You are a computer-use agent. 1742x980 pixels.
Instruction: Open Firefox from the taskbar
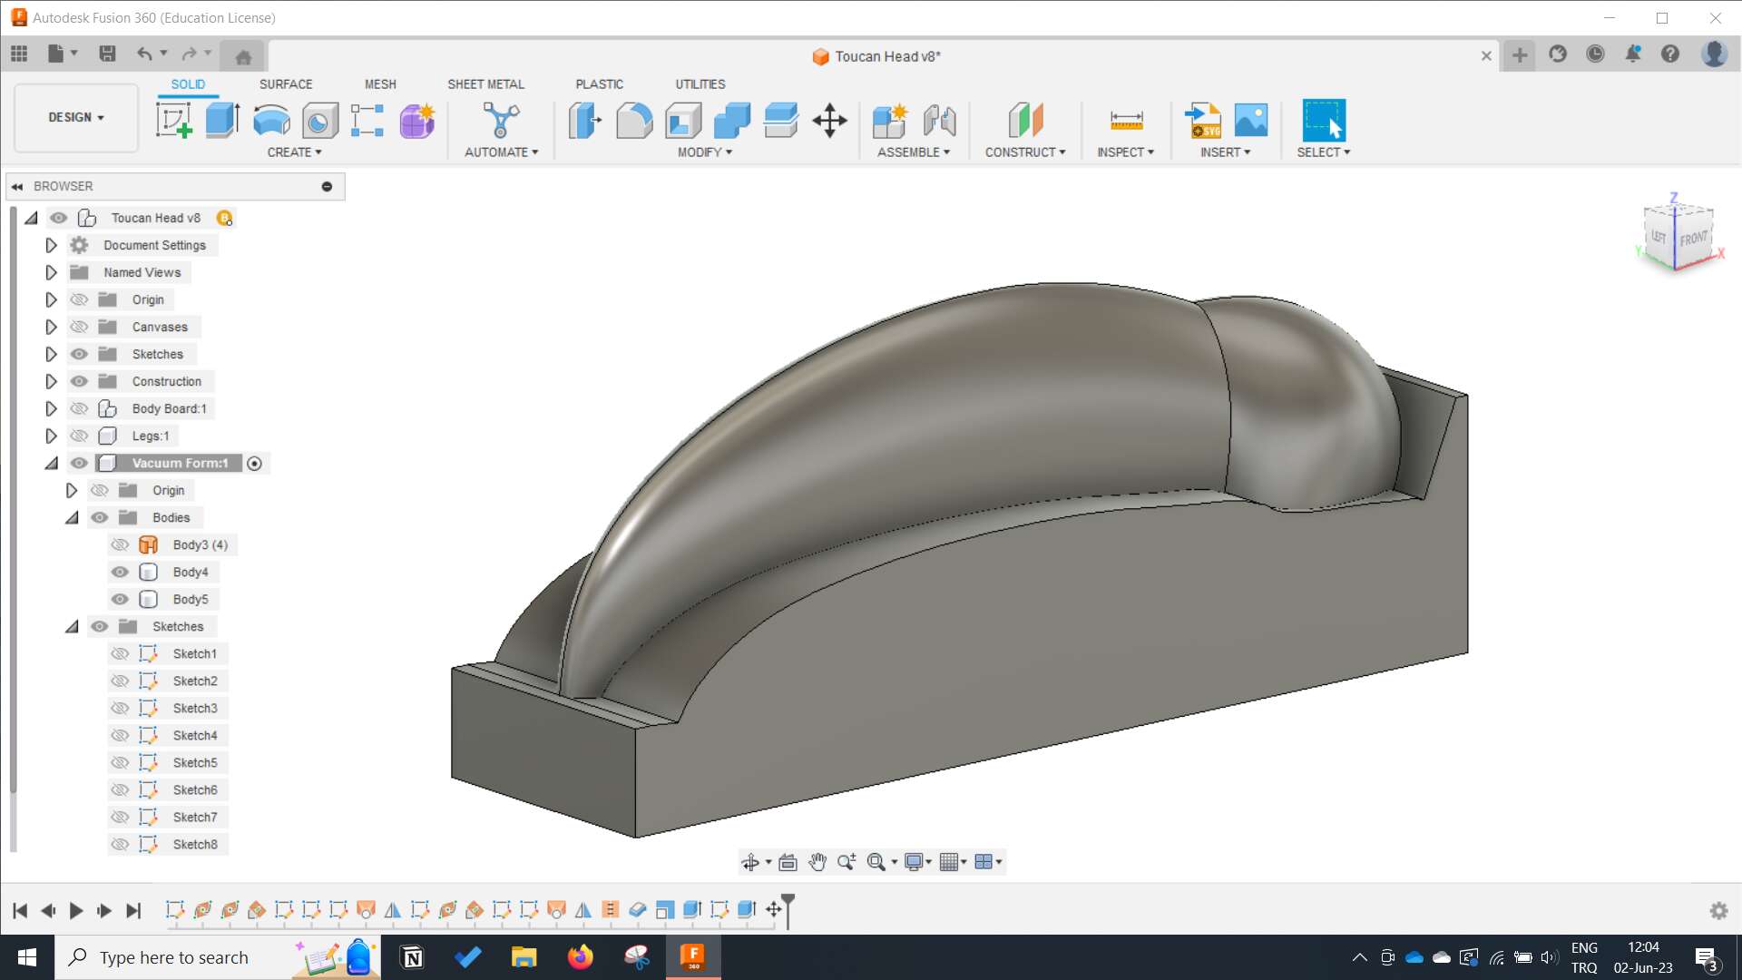(580, 957)
